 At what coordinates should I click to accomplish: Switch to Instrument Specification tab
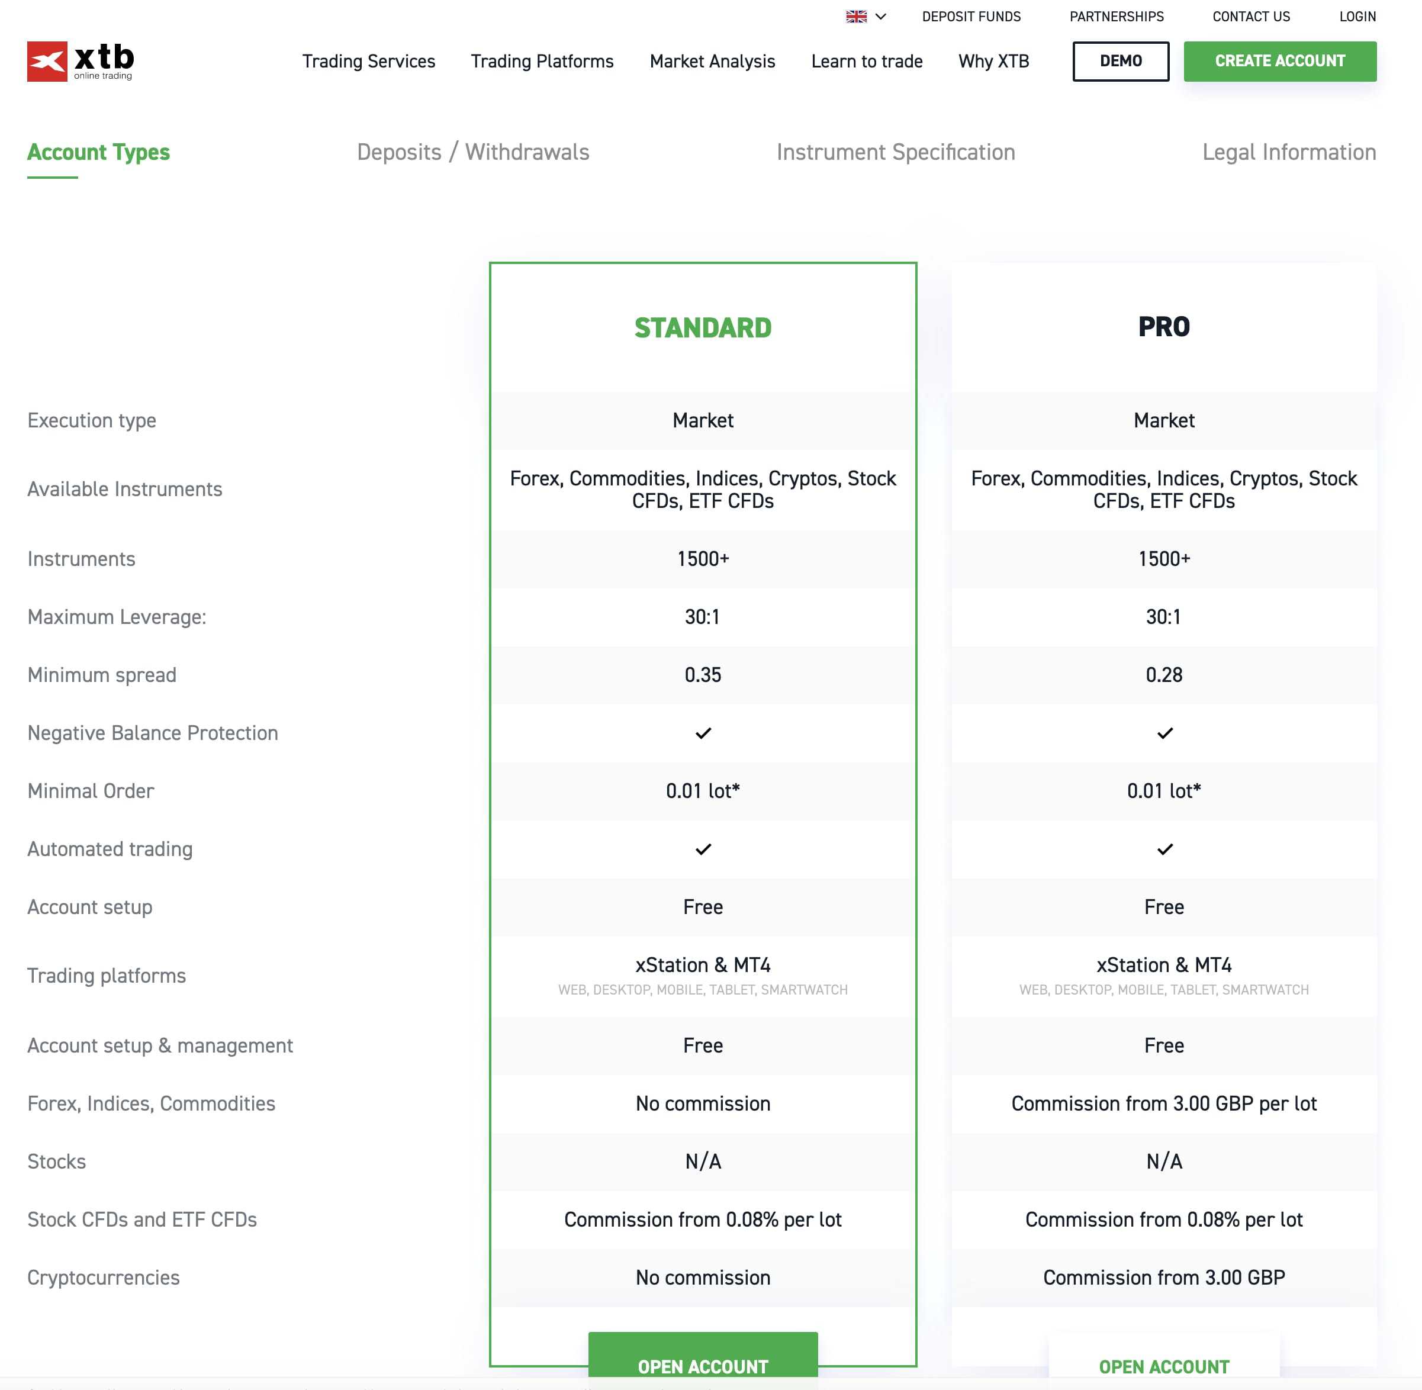pyautogui.click(x=896, y=152)
